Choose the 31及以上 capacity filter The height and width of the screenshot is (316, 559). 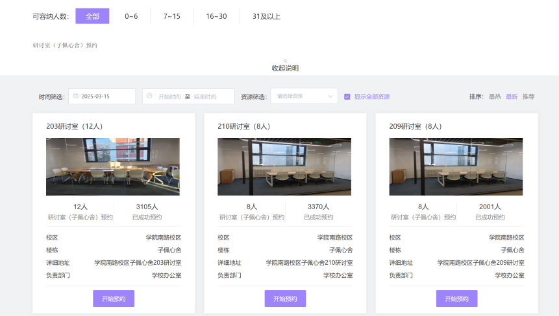click(266, 16)
